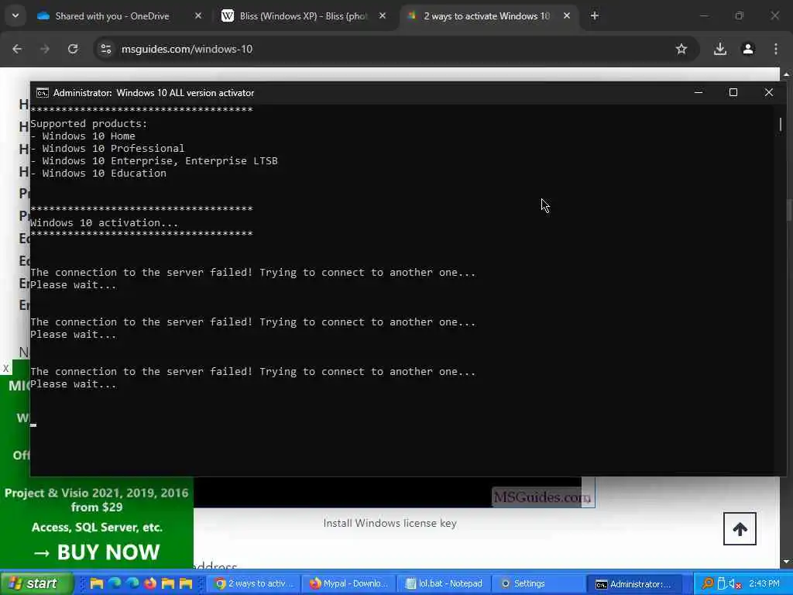The image size is (793, 595).
Task: Click the muted volume tray icon
Action: 735,584
